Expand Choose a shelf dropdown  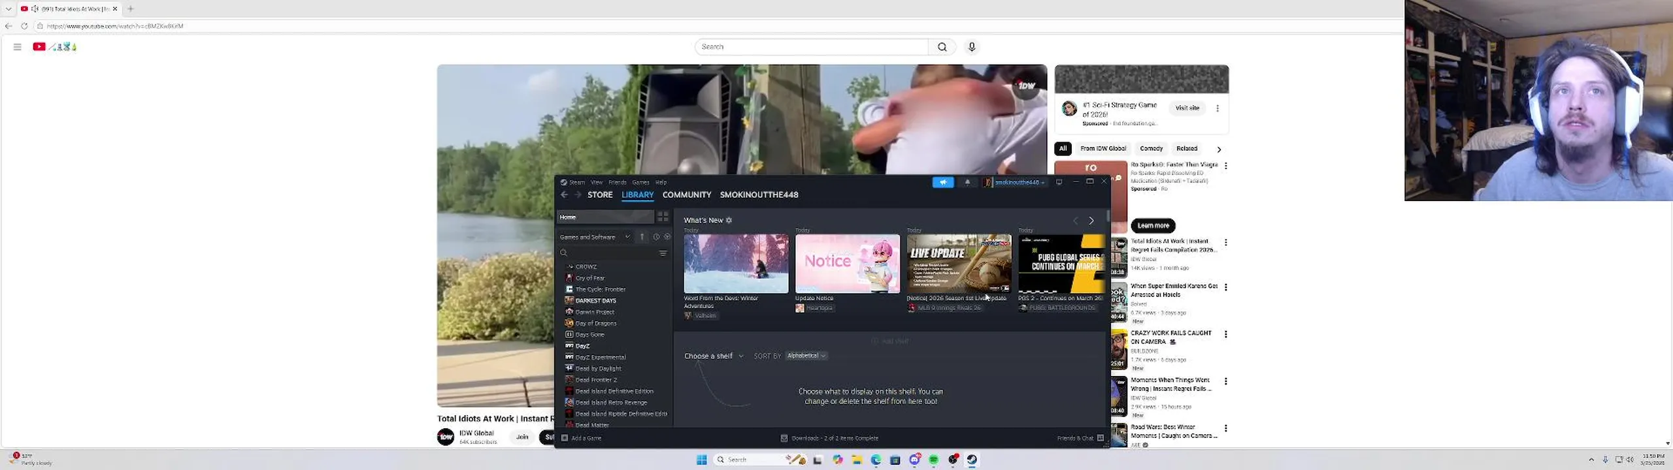714,356
